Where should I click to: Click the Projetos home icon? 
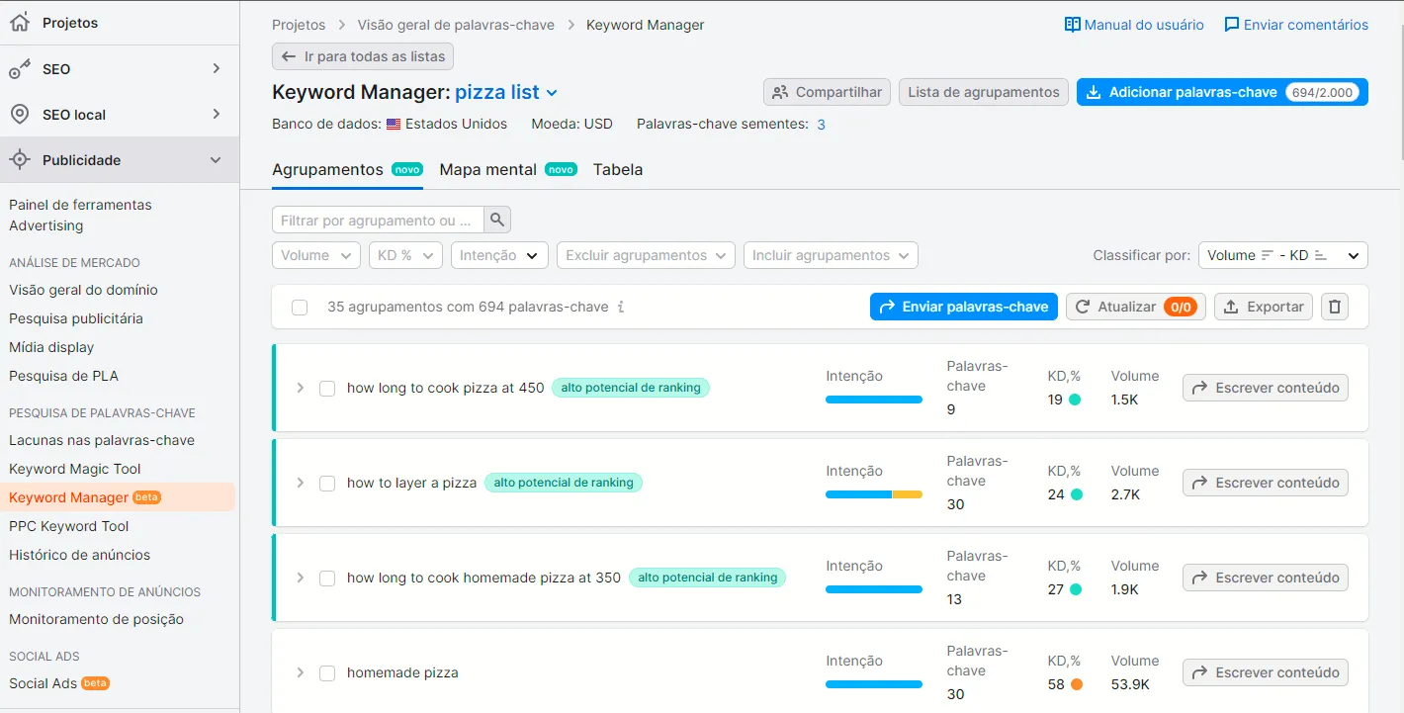coord(20,23)
